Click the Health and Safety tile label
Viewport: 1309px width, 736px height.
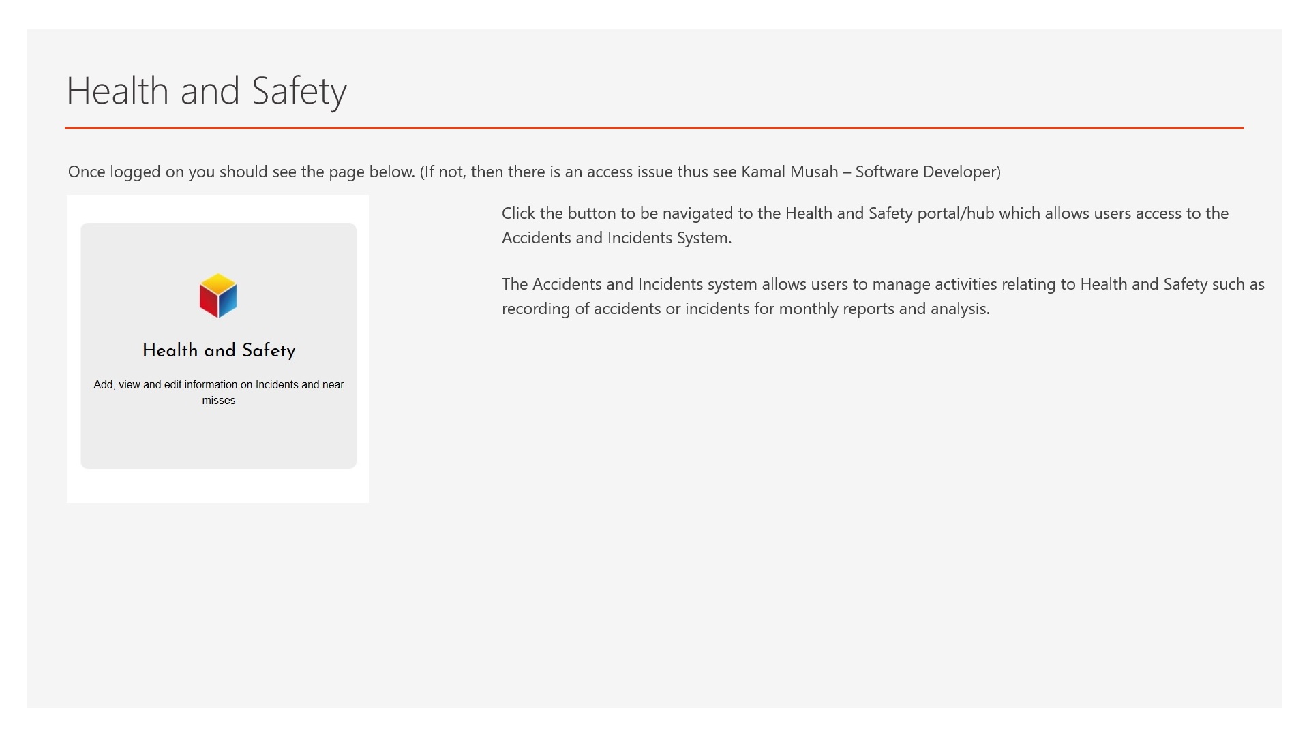click(x=218, y=350)
